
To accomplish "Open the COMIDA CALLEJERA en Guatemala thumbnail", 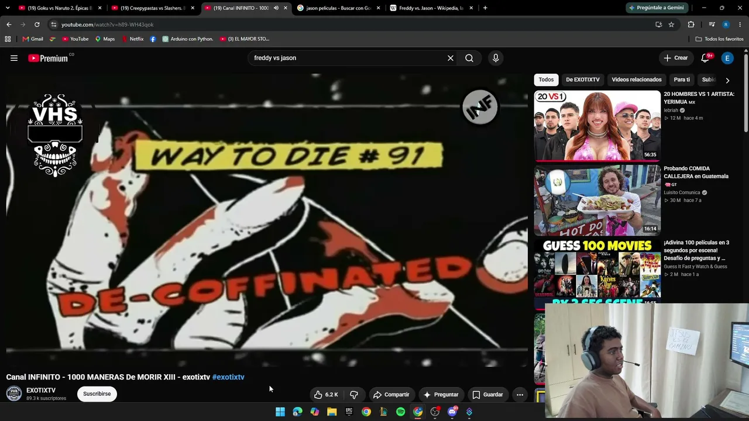I will point(597,200).
